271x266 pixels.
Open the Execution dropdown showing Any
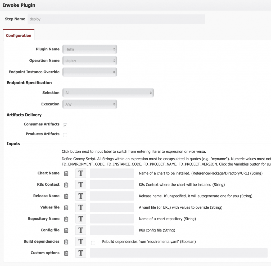[x=90, y=104]
